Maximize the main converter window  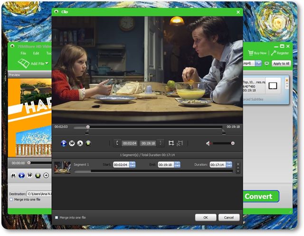point(282,47)
